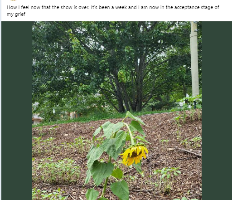The width and height of the screenshot is (232, 200).
Task: Click the light green leaf clump in tree
Action: pos(122,76)
